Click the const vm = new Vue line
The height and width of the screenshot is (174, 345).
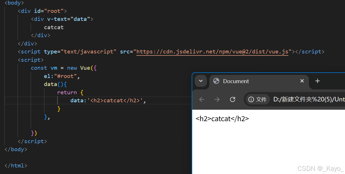(64, 68)
